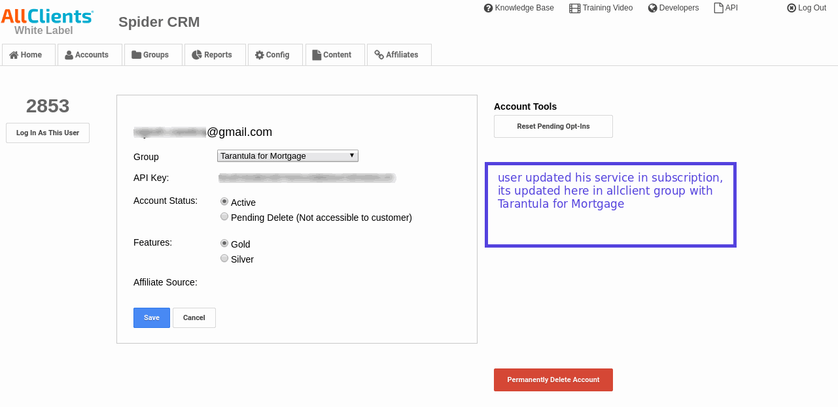The image size is (838, 407).
Task: Click the Accounts person icon
Action: pos(69,55)
